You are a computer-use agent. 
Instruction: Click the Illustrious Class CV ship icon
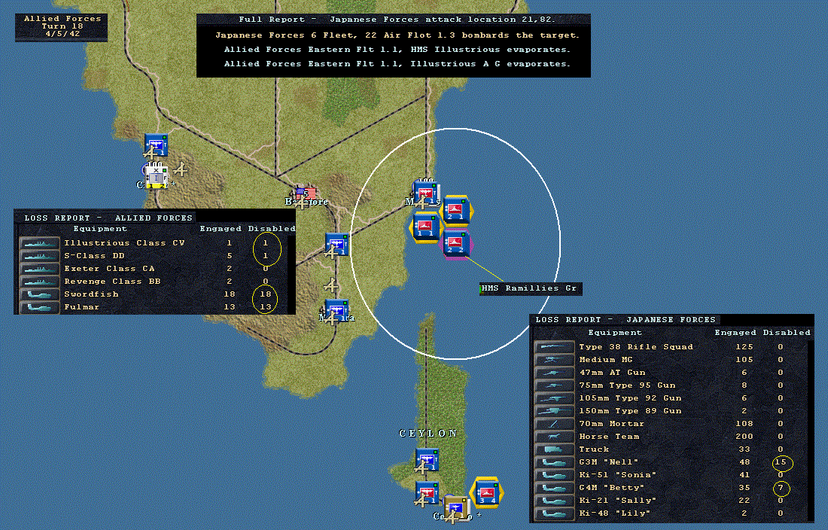click(40, 243)
